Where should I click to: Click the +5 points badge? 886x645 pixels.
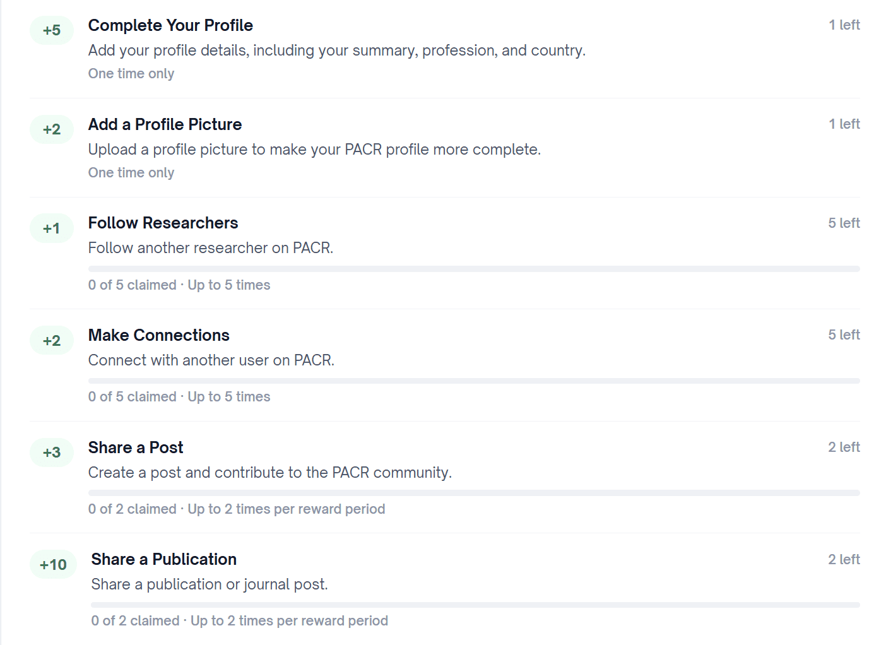coord(52,30)
